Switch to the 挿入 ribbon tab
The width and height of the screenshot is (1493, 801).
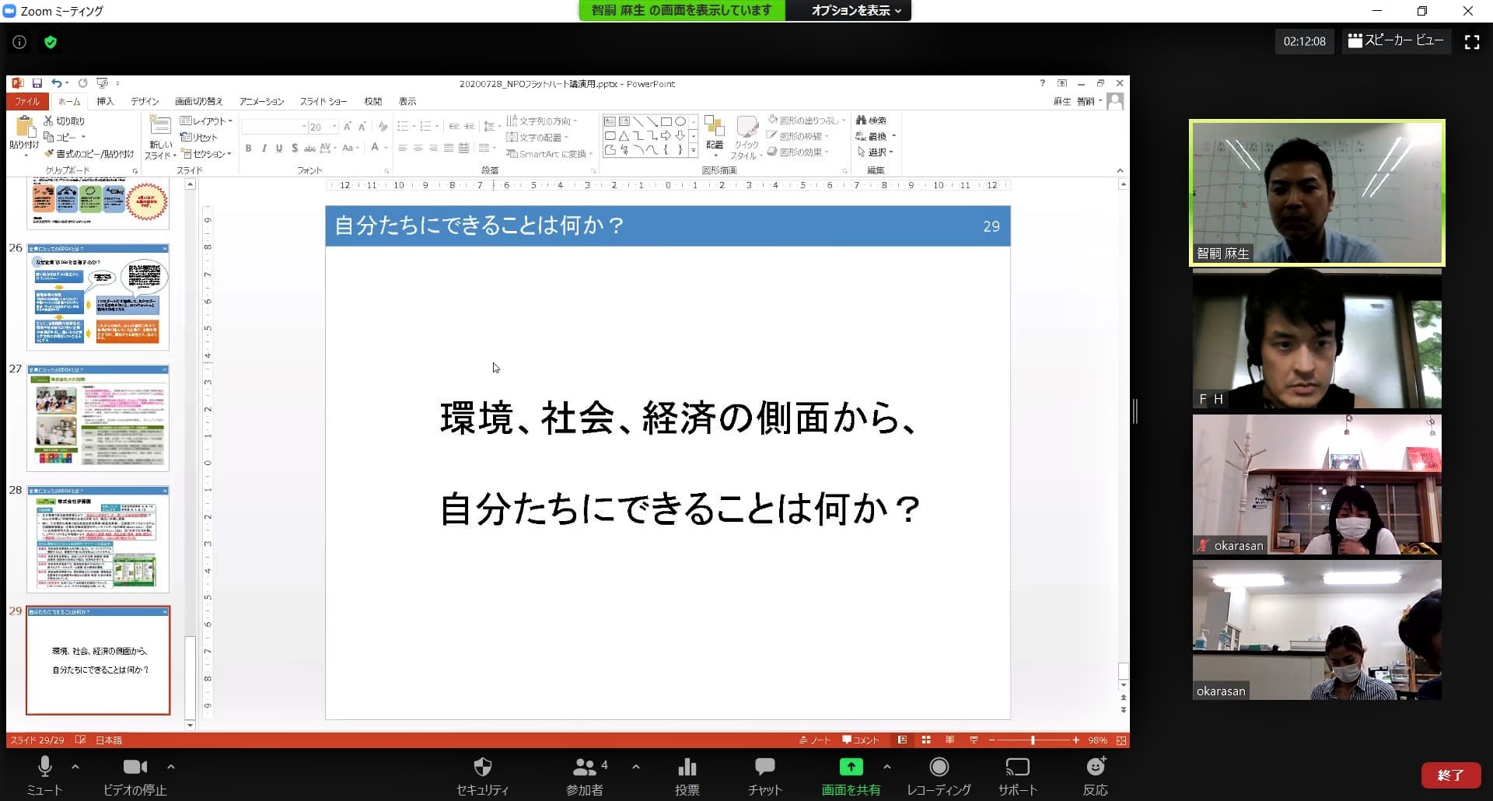point(105,101)
